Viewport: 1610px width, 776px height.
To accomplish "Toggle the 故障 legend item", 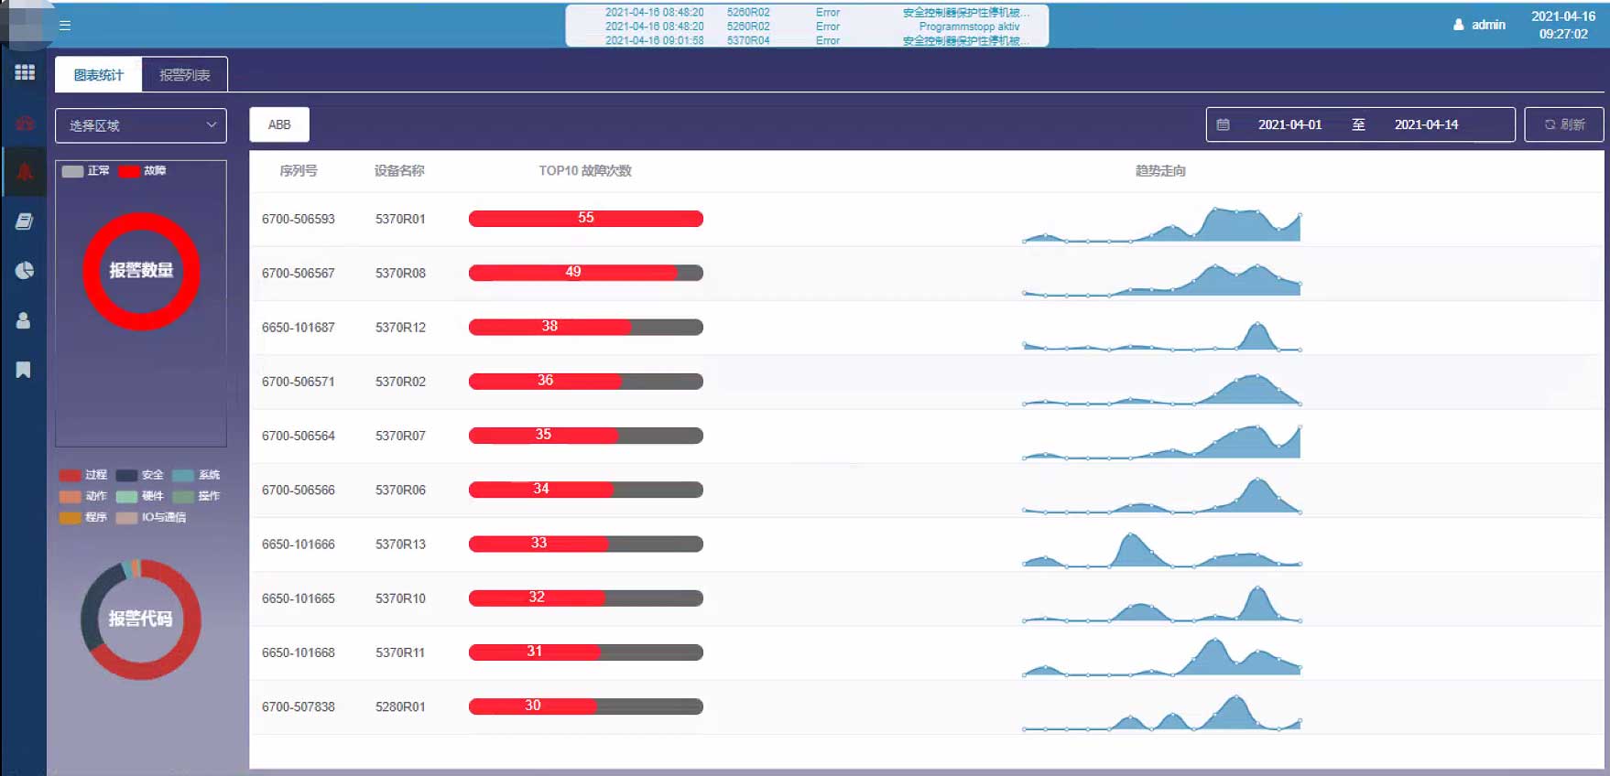I will pyautogui.click(x=143, y=171).
